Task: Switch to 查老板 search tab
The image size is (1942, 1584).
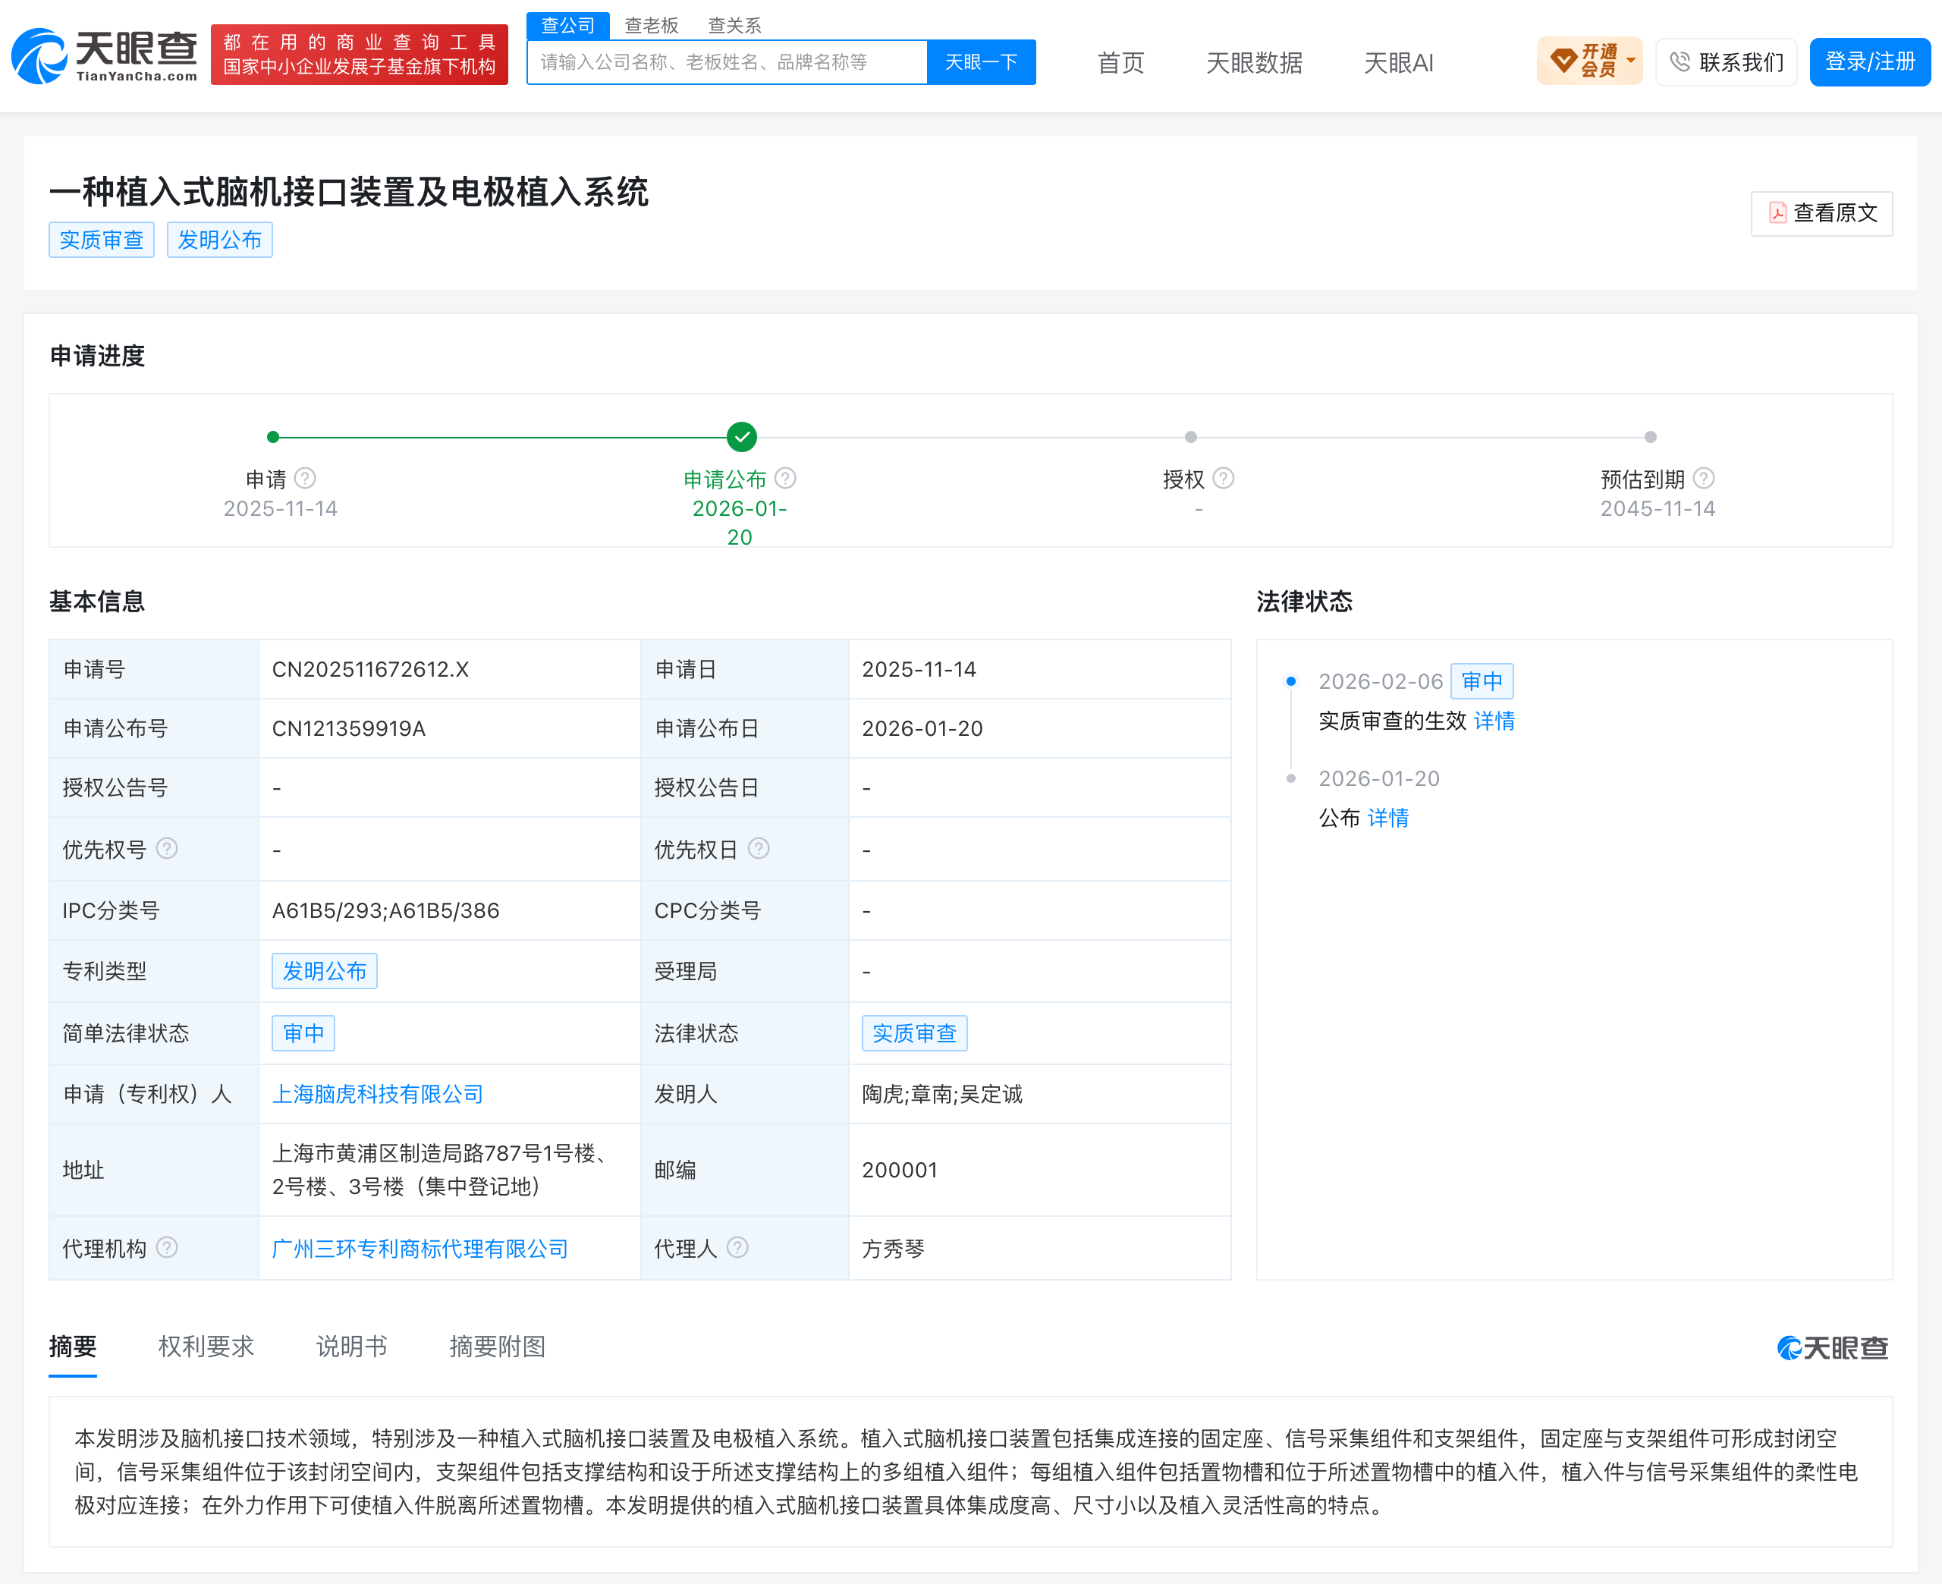Action: click(652, 24)
